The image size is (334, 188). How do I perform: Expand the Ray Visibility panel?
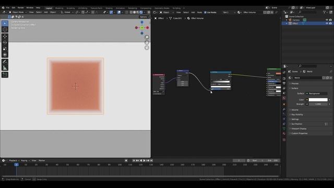[297, 114]
